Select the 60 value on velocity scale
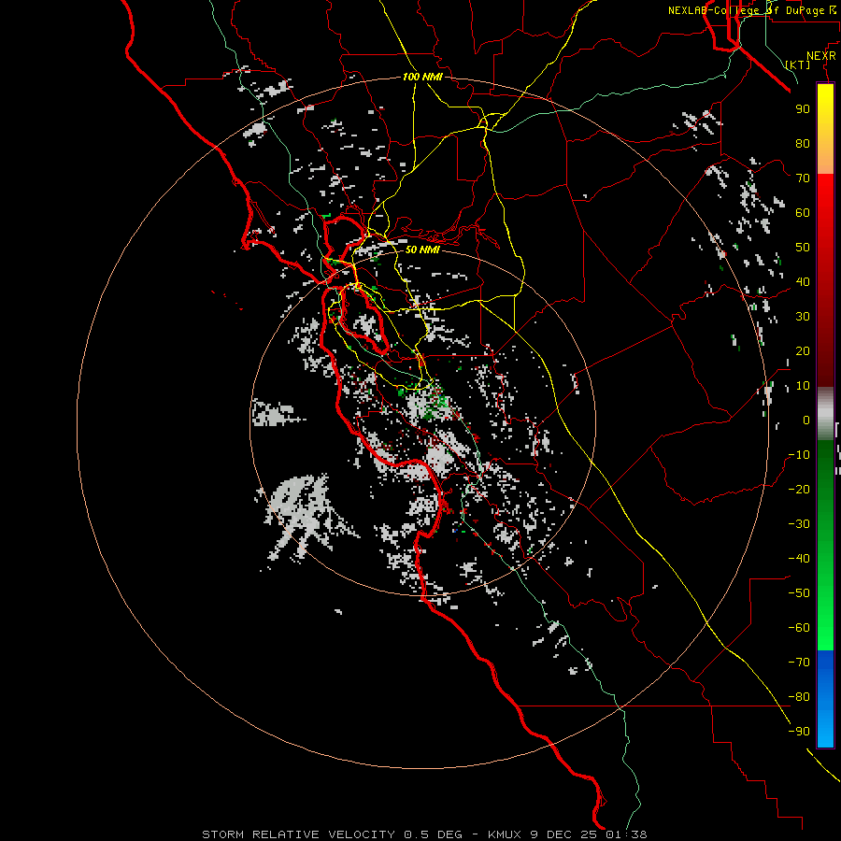Image resolution: width=841 pixels, height=841 pixels. click(803, 213)
